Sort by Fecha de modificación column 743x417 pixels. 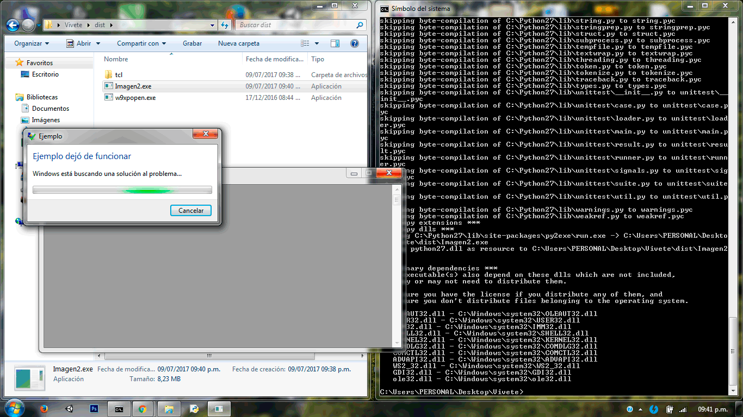[x=275, y=59]
